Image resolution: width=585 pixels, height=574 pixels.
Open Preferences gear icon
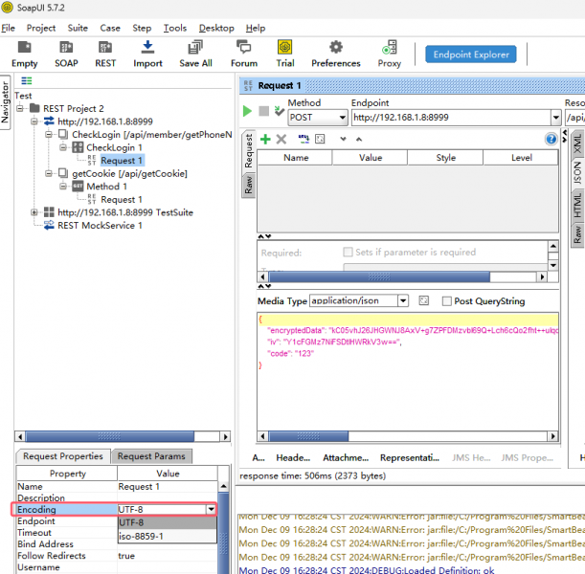coord(336,47)
